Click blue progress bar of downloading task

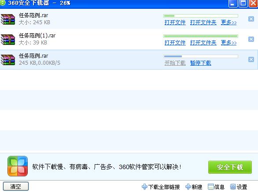pyautogui.click(x=201, y=56)
